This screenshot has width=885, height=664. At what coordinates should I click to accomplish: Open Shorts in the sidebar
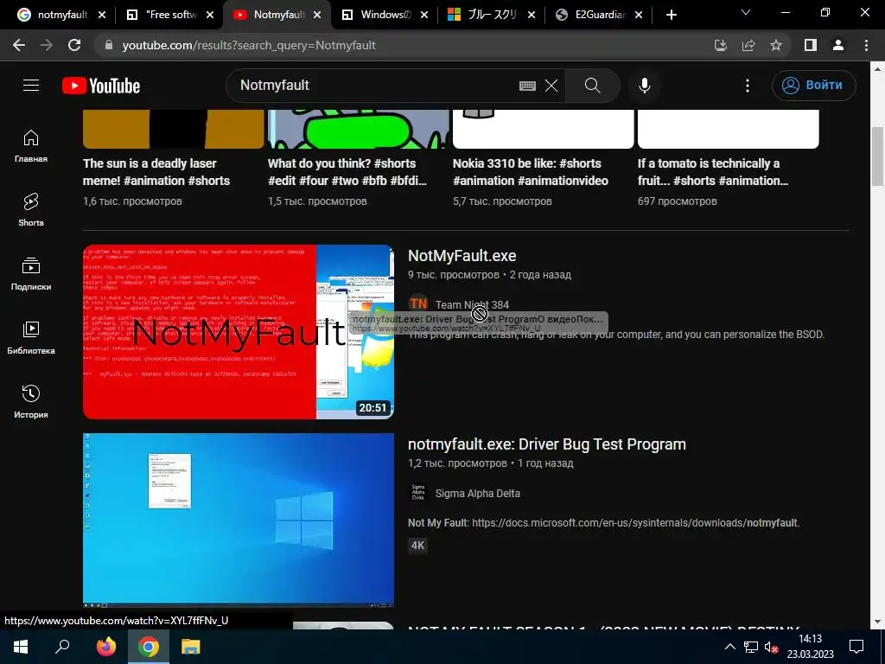coord(31,210)
